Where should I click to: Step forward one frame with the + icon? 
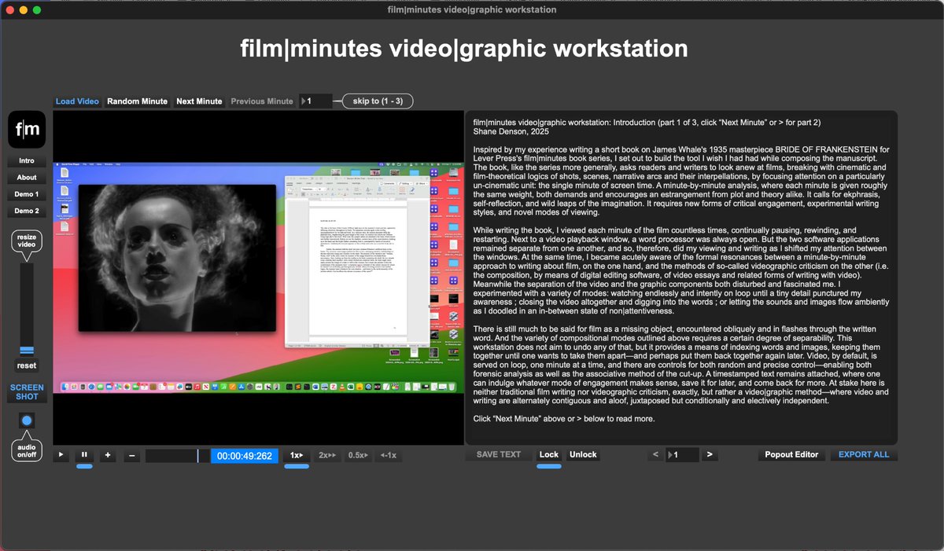pos(107,454)
